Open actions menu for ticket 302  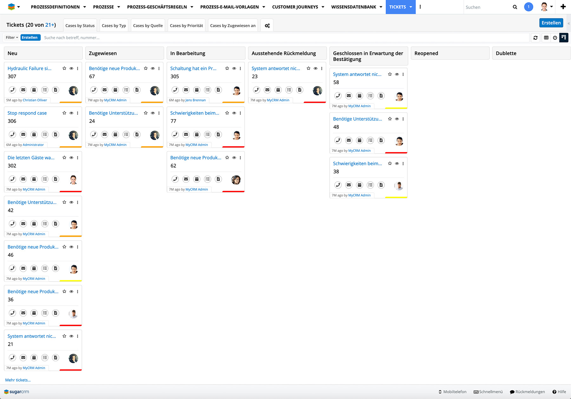(x=78, y=158)
